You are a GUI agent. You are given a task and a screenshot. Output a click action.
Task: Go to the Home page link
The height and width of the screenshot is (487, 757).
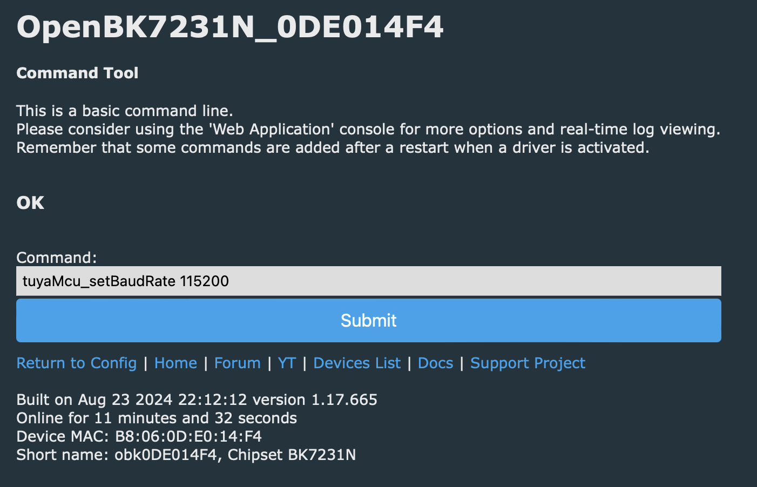coord(175,363)
